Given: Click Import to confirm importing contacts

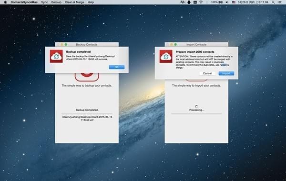Looking at the screenshot, I should 226,73.
